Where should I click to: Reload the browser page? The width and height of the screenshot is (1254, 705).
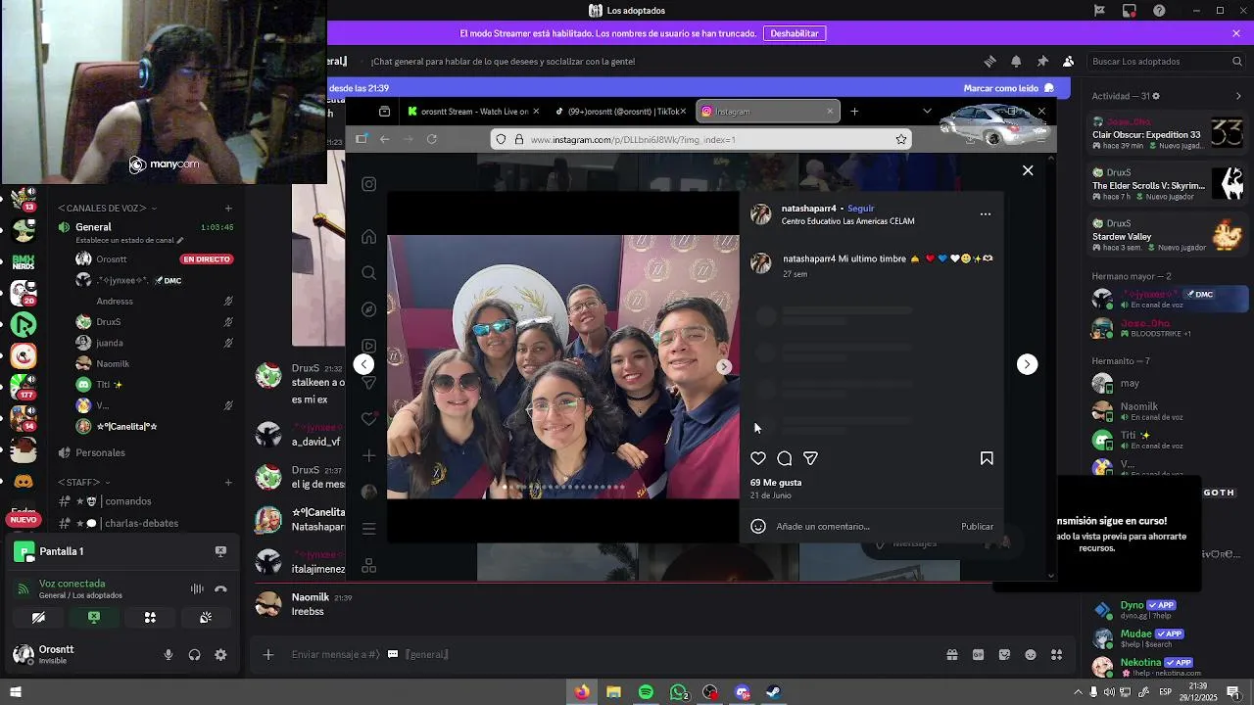(432, 139)
